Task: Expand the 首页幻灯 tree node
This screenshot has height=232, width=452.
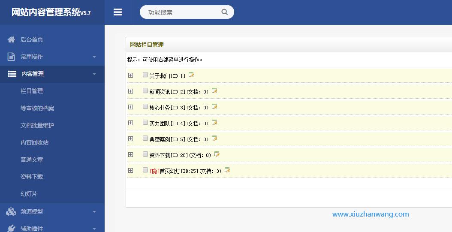Action: (131, 171)
